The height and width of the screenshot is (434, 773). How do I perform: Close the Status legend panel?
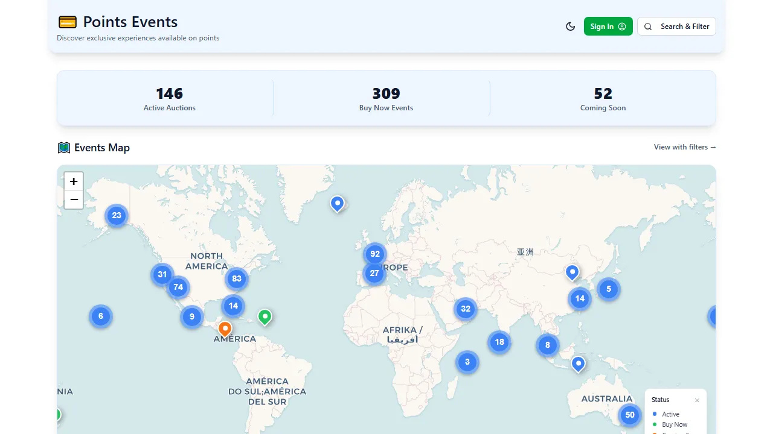pyautogui.click(x=697, y=400)
